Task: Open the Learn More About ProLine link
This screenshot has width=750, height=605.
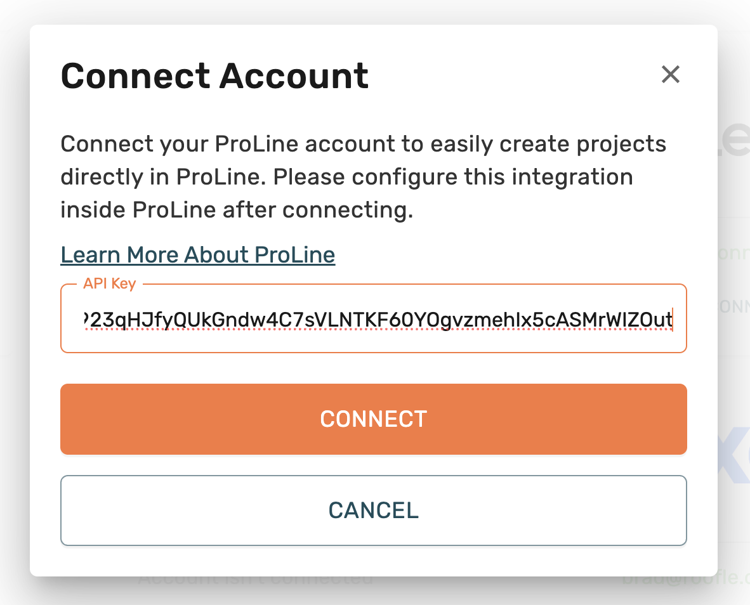Action: [197, 255]
